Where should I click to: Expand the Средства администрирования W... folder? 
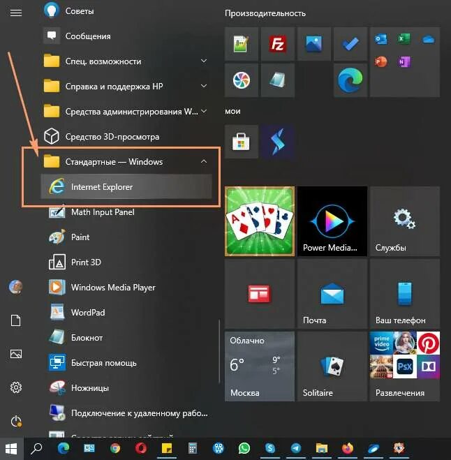click(126, 112)
